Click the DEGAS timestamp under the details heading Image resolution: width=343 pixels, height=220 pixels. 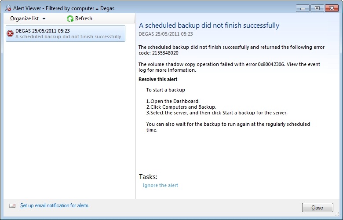[x=166, y=33]
